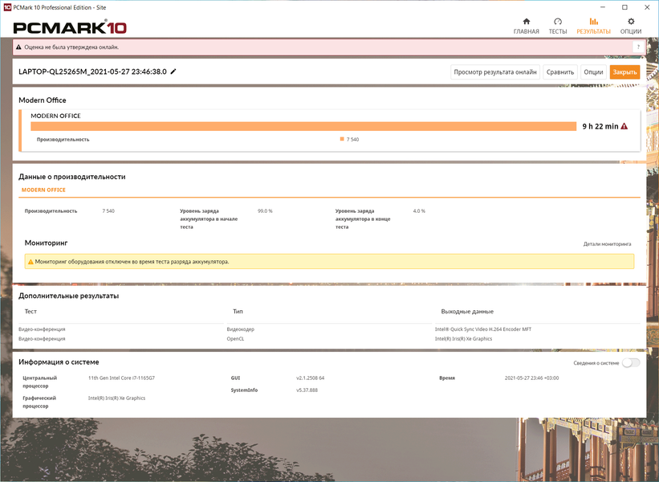The image size is (659, 482).
Task: Minimize the PCMark 10 window
Action: pos(603,7)
